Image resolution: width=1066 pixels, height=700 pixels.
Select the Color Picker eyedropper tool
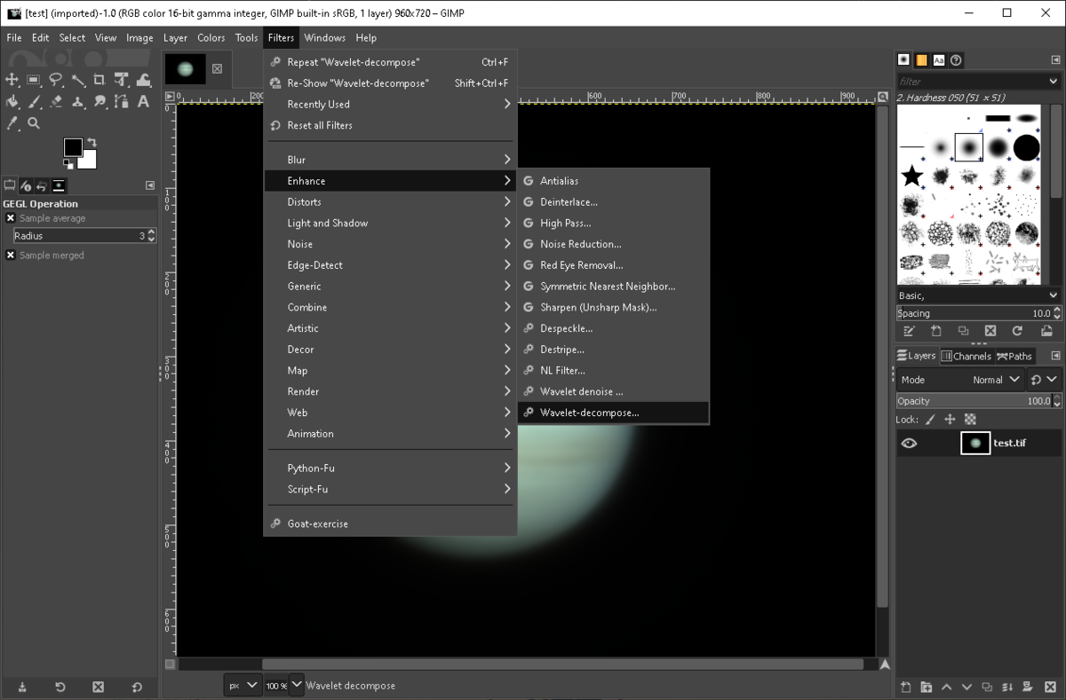coord(12,123)
